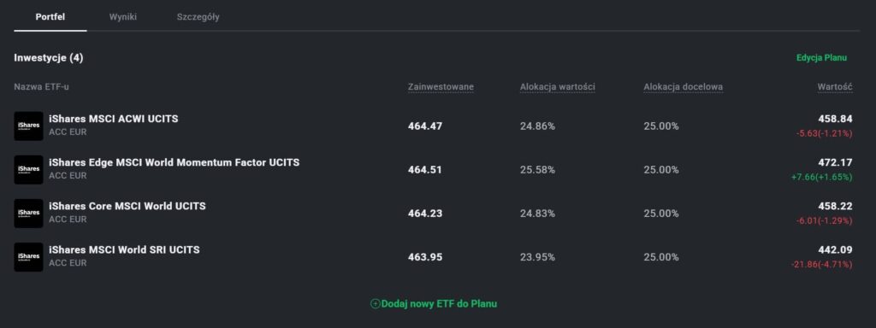Open iShares MSCI ACWI UCITS fund name
876x328 pixels.
[114, 119]
